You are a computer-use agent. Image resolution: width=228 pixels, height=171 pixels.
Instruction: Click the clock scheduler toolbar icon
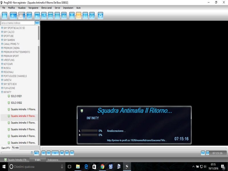pos(92,16)
